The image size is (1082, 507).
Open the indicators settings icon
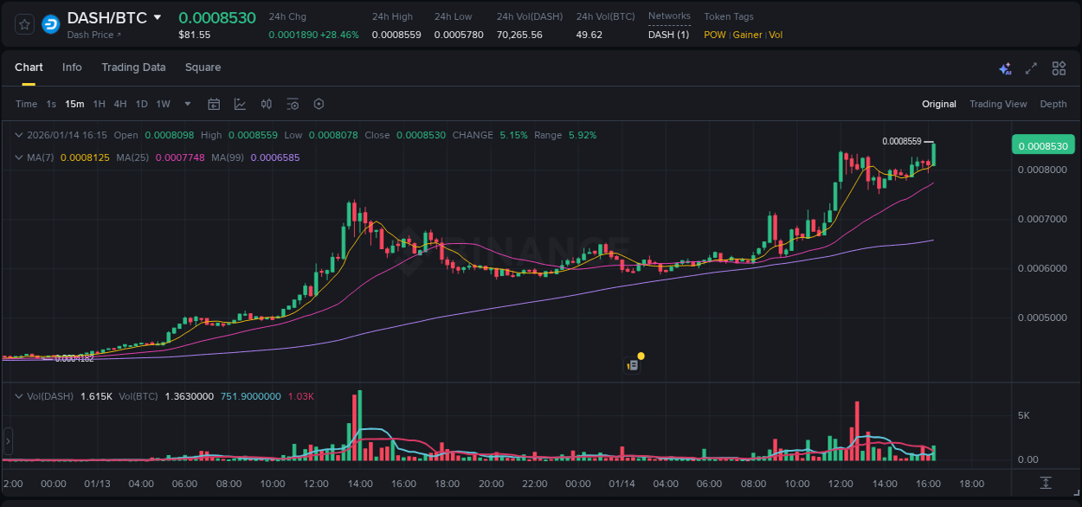[x=293, y=104]
